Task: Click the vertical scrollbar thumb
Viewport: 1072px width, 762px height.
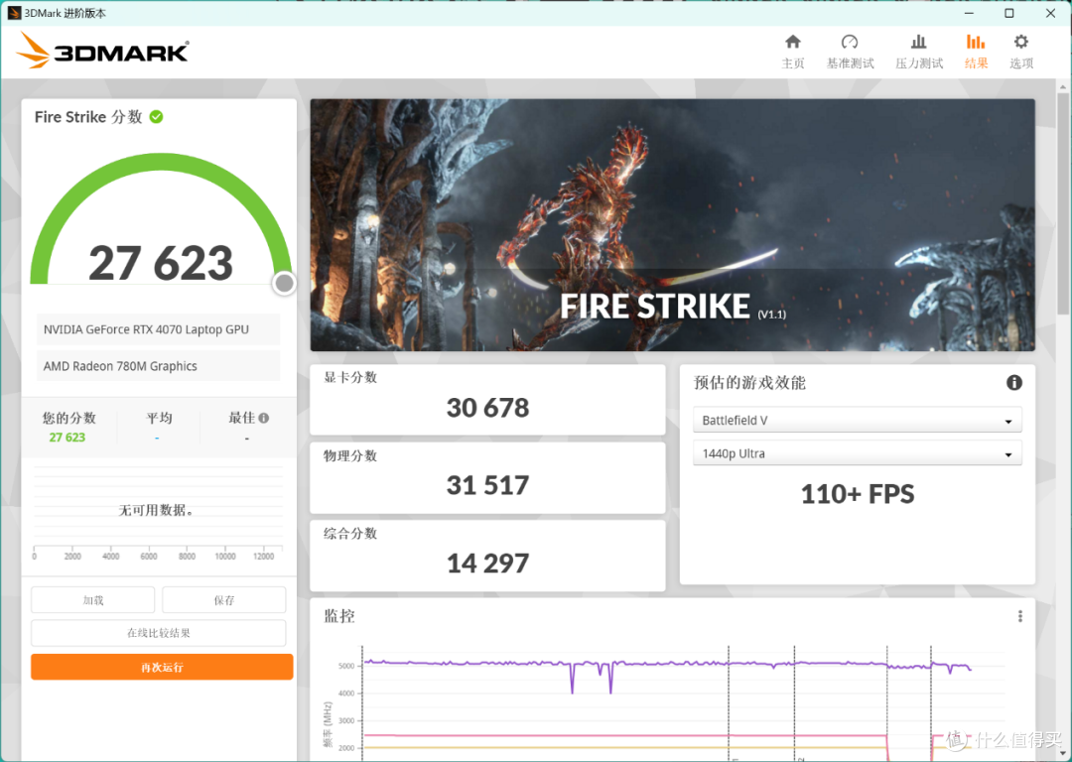Action: 1062,205
